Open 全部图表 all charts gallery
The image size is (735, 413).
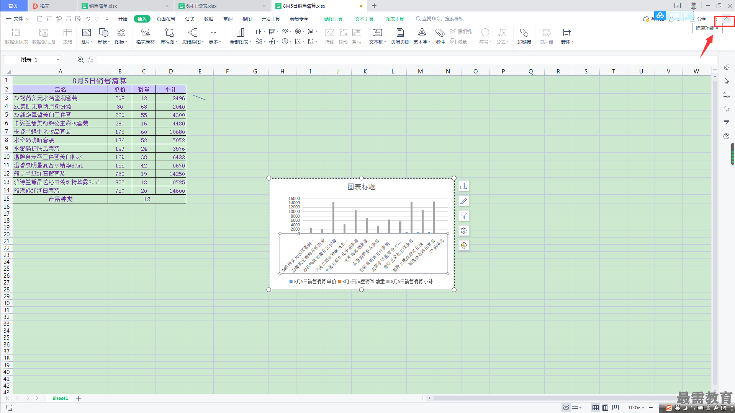pos(240,36)
